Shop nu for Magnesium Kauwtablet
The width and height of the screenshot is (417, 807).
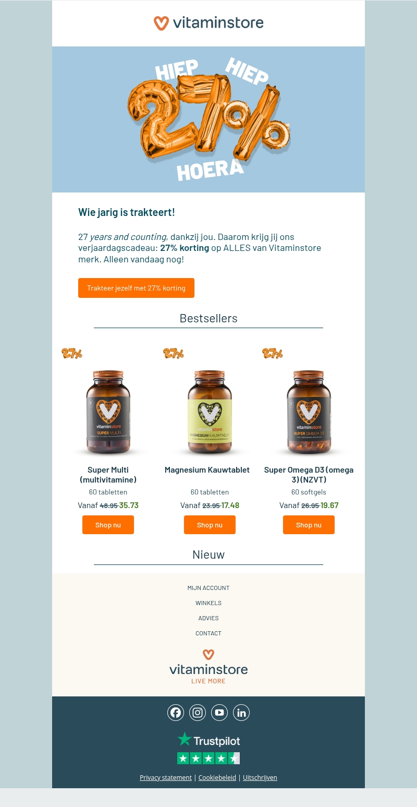210,525
